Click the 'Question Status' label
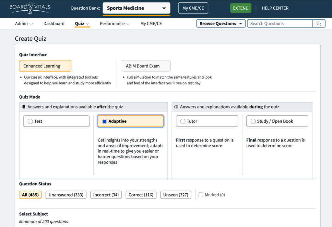The width and height of the screenshot is (332, 227). click(35, 184)
